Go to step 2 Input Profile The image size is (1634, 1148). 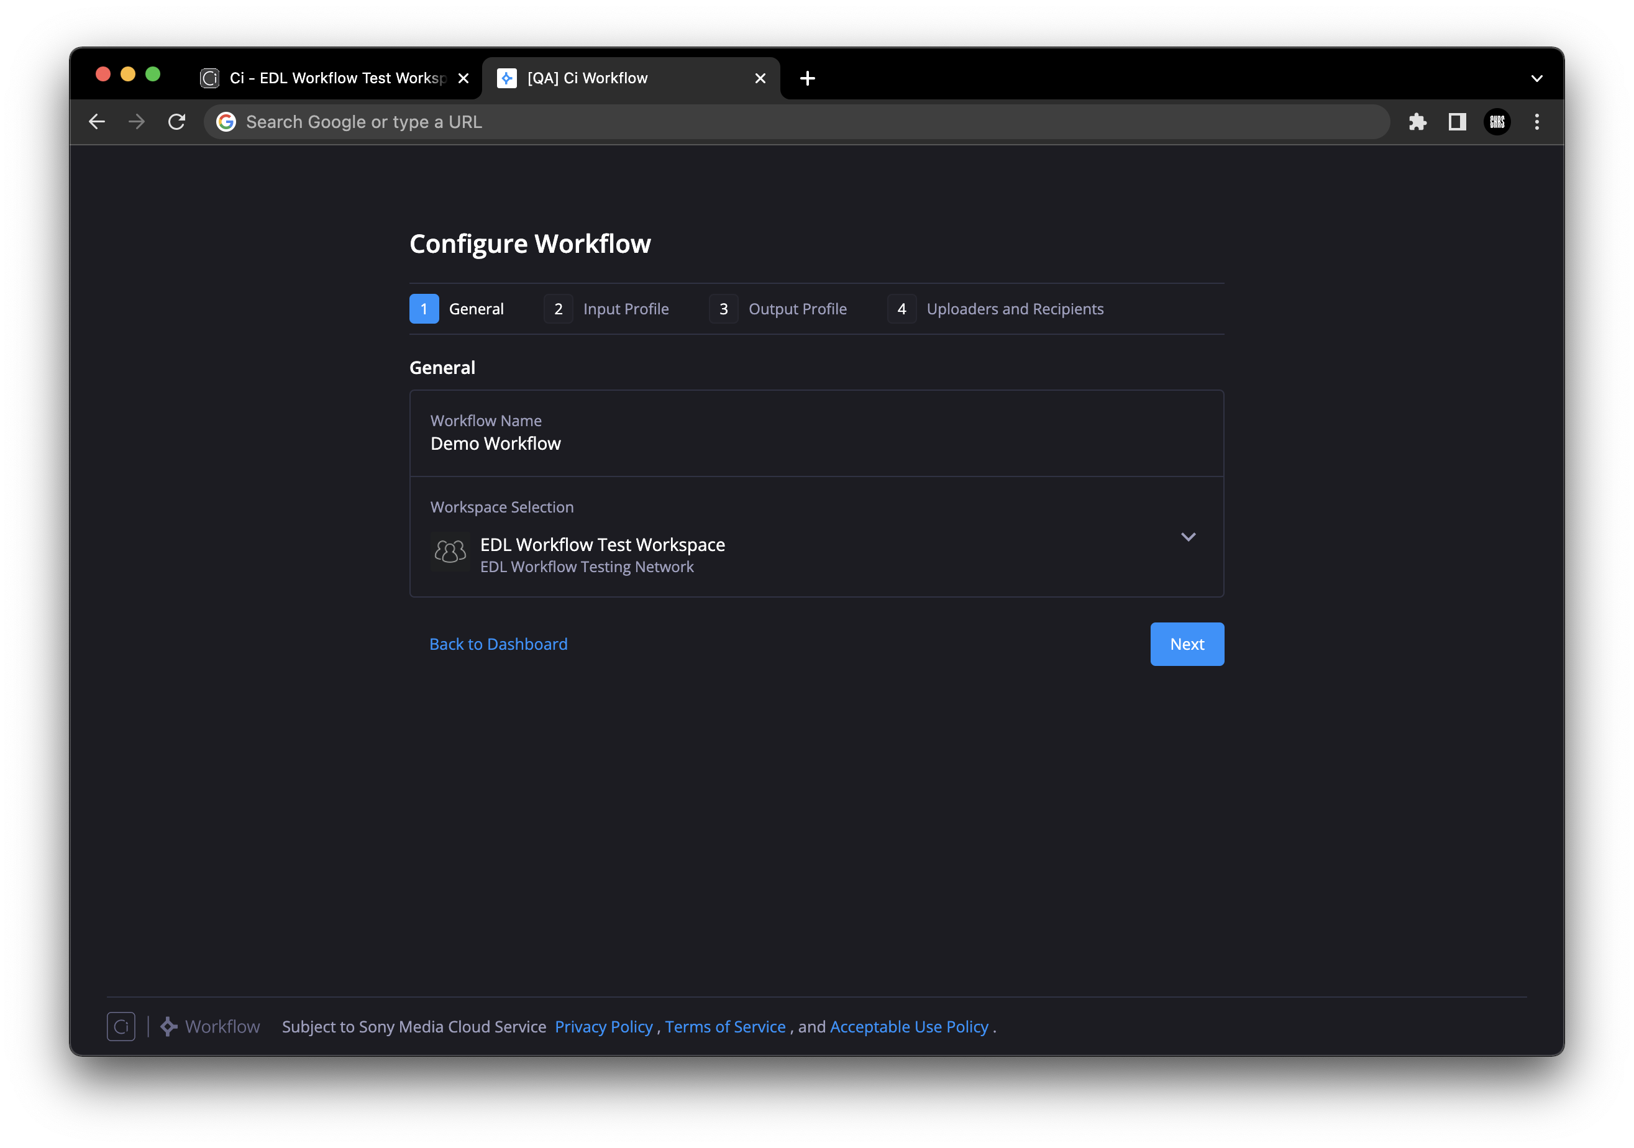606,309
